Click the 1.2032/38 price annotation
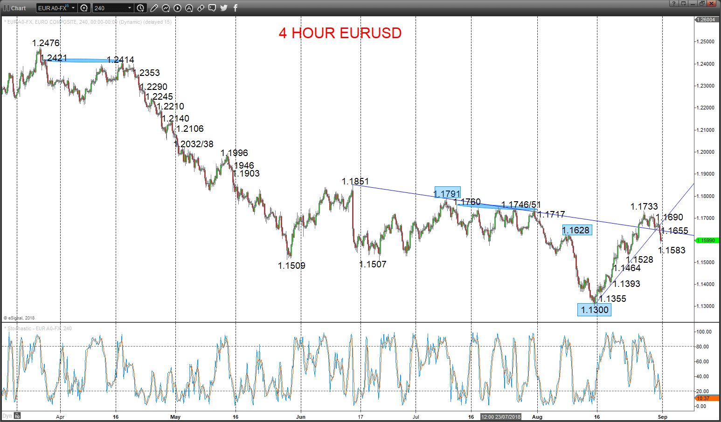The width and height of the screenshot is (721, 422). click(194, 144)
